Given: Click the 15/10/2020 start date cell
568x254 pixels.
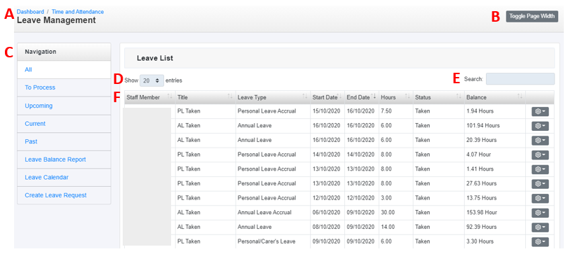Looking at the screenshot, I should tap(327, 111).
